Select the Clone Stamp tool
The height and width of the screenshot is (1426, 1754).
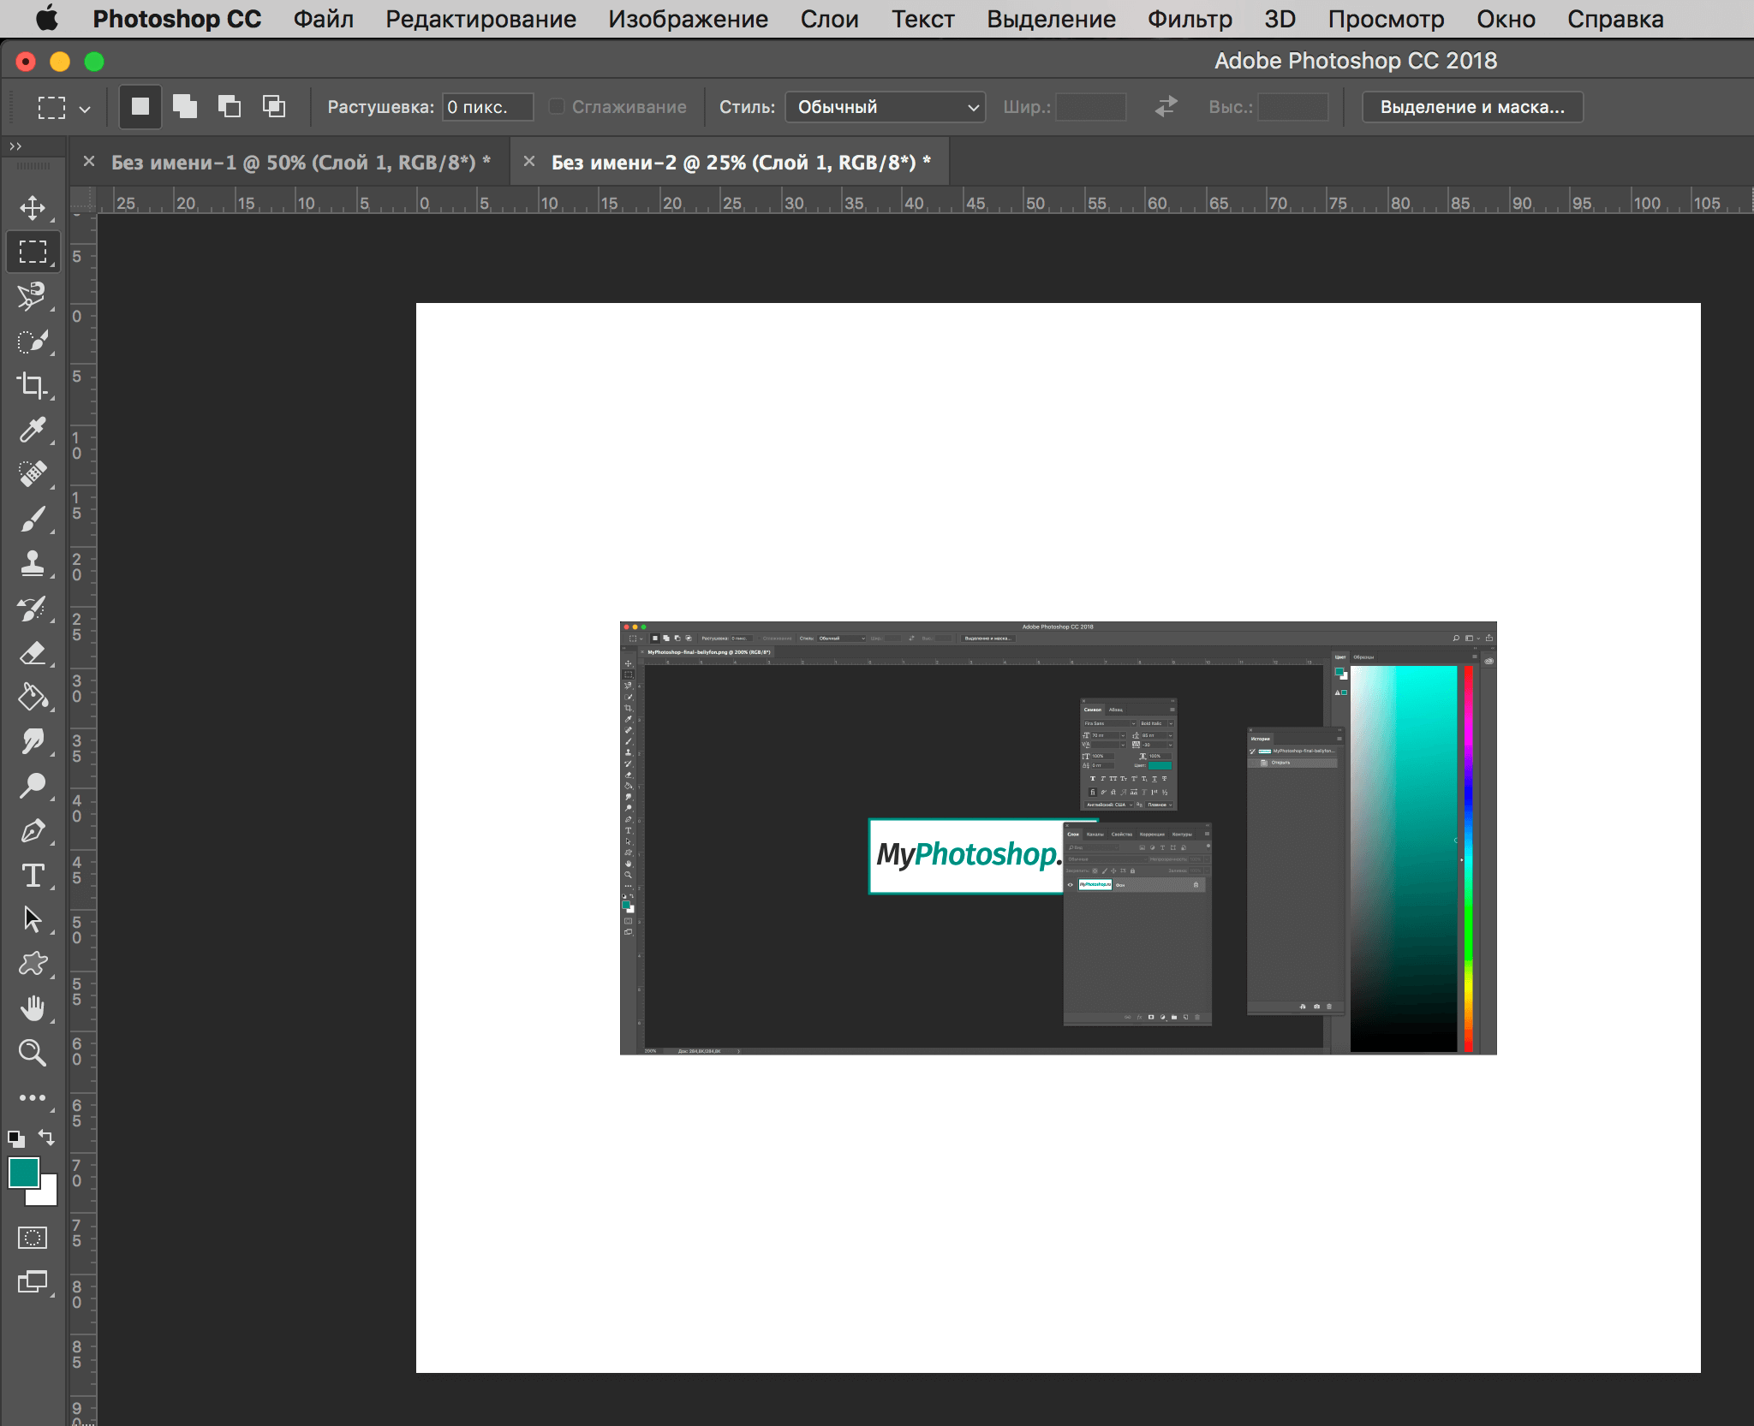click(33, 563)
